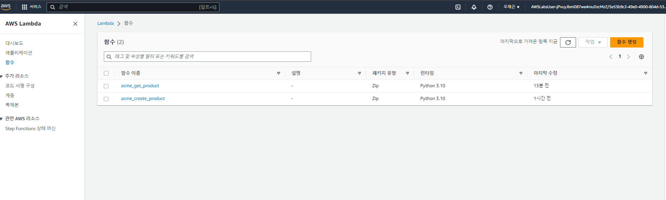The height and width of the screenshot is (200, 666).
Task: Go to next page arrow
Action: tap(629, 57)
